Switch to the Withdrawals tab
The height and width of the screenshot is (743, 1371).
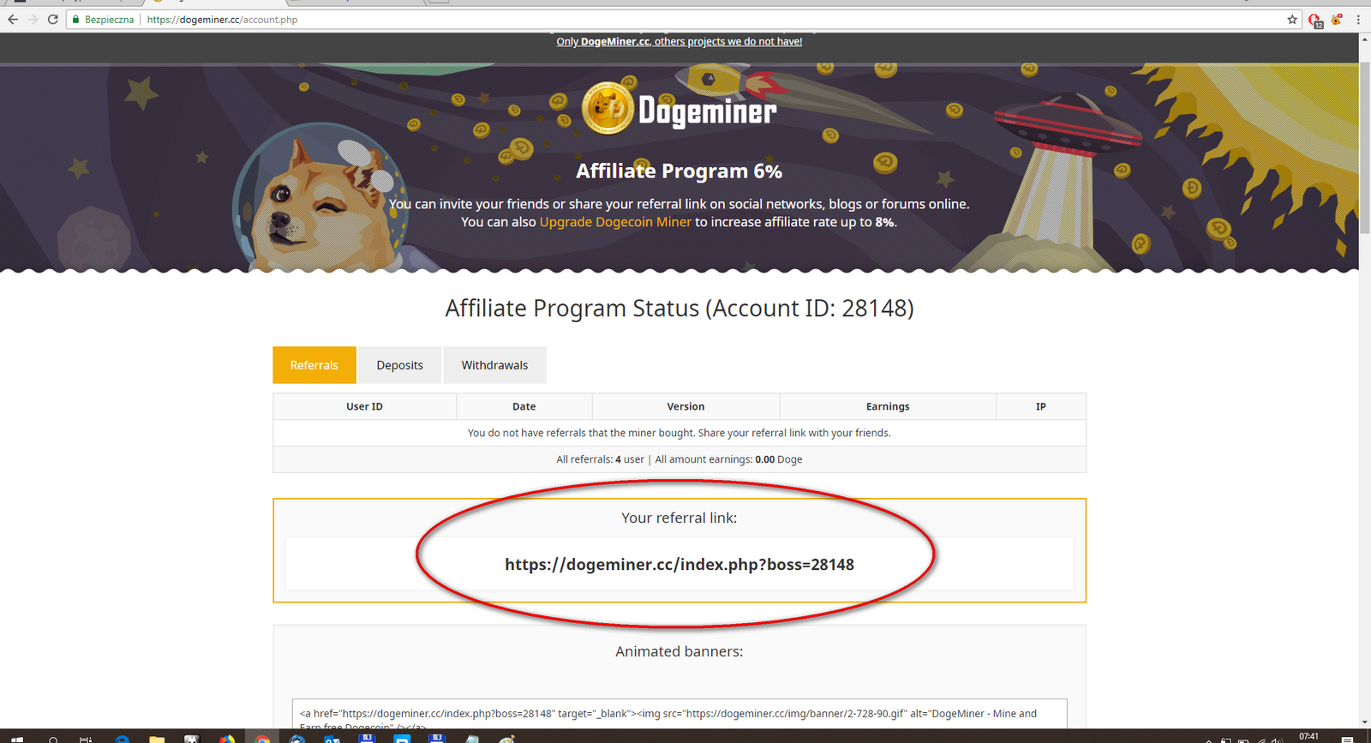(494, 365)
